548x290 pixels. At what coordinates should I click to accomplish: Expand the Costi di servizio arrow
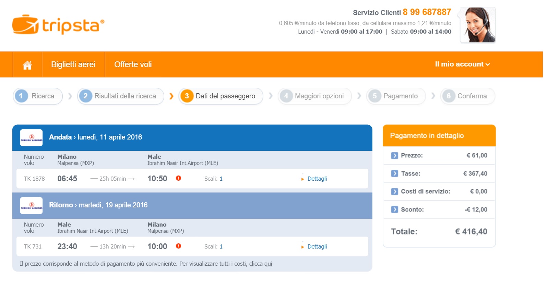(395, 191)
